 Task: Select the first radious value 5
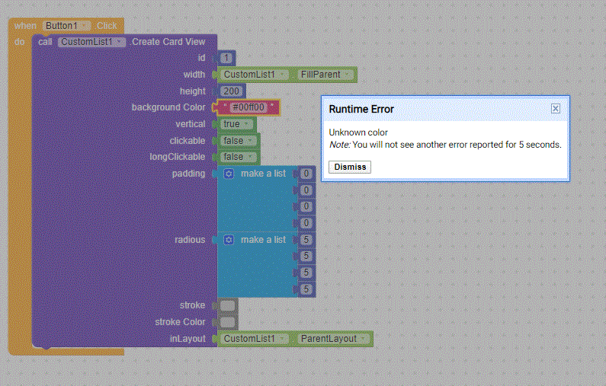(306, 240)
